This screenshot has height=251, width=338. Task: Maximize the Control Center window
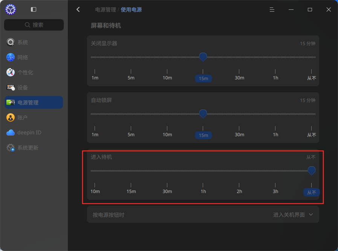tap(310, 9)
